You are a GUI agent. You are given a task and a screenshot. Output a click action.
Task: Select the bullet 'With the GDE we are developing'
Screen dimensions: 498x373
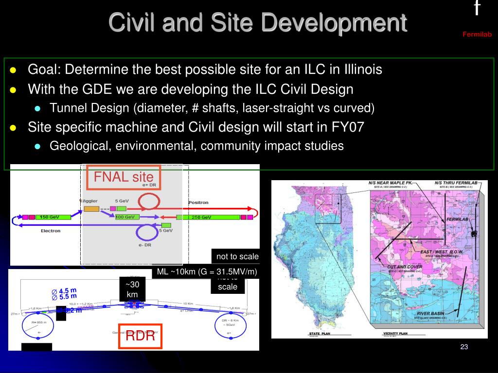190,89
